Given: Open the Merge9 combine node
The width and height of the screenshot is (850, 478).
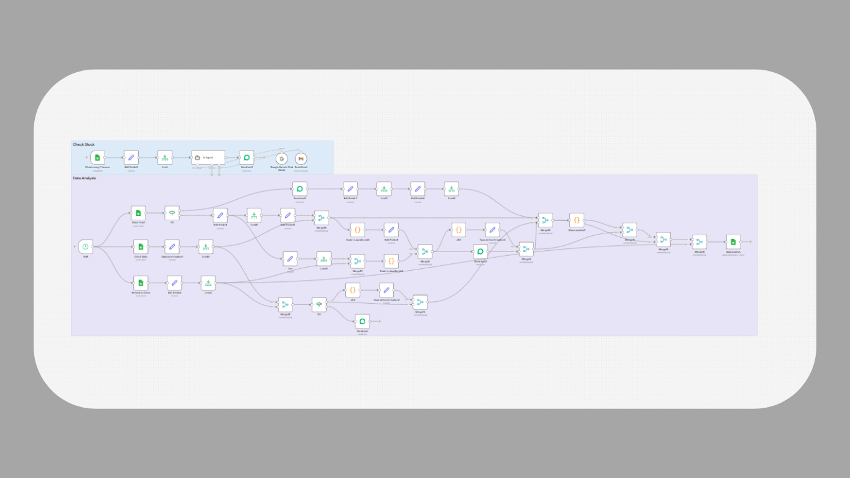Looking at the screenshot, I should (526, 248).
